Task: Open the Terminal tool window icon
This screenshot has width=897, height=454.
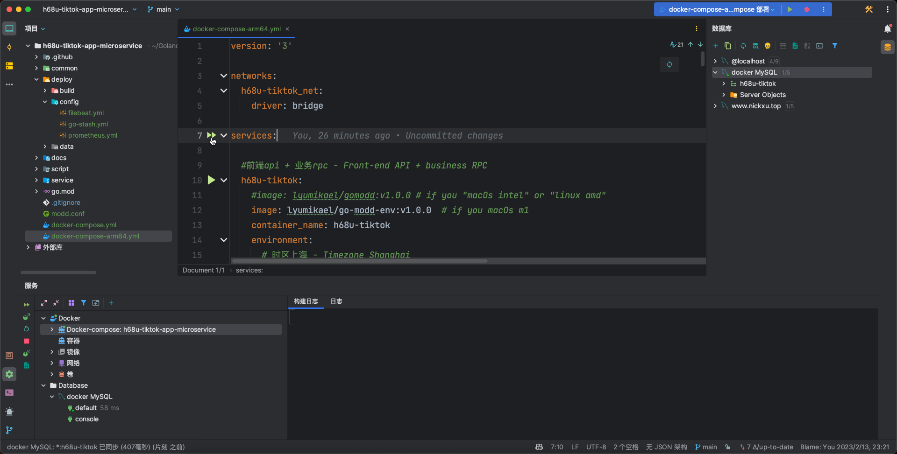Action: coord(9,393)
